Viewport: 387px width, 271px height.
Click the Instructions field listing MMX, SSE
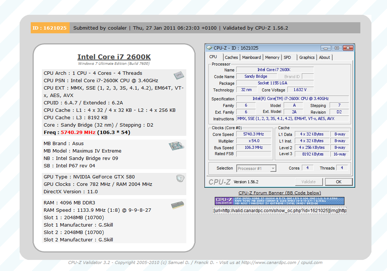(x=293, y=118)
